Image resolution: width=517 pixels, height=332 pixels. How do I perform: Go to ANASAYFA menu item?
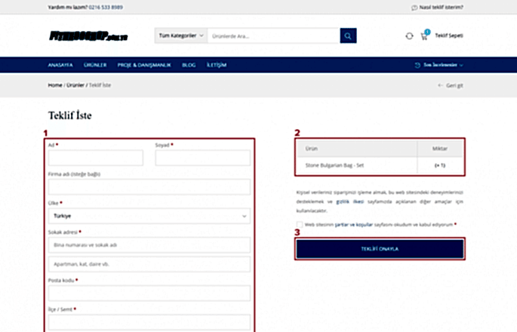(60, 65)
